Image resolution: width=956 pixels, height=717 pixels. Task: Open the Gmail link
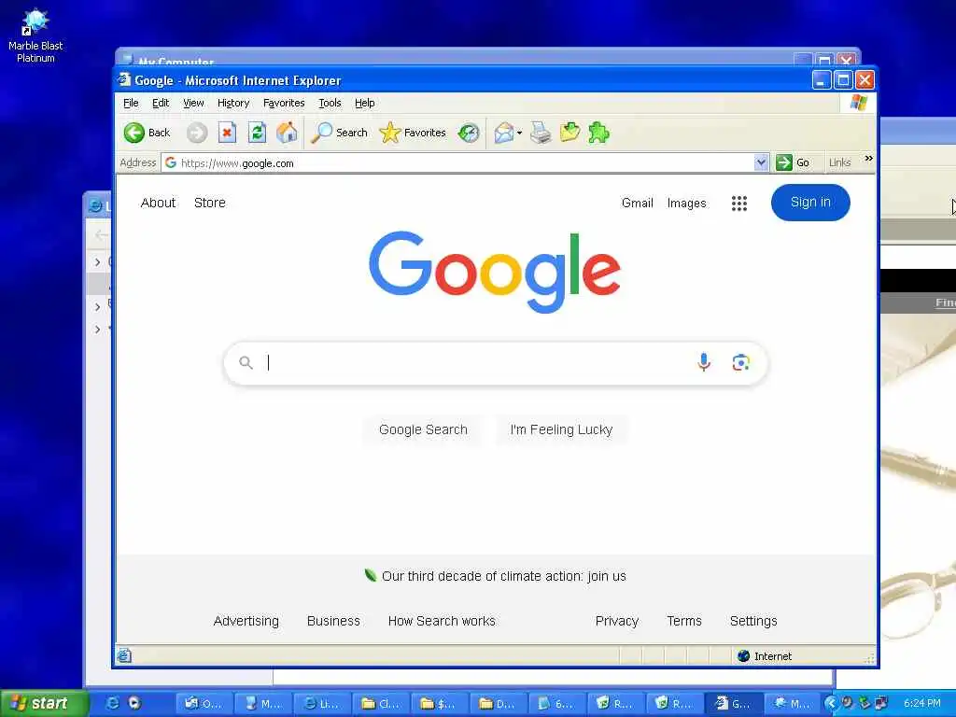[637, 203]
